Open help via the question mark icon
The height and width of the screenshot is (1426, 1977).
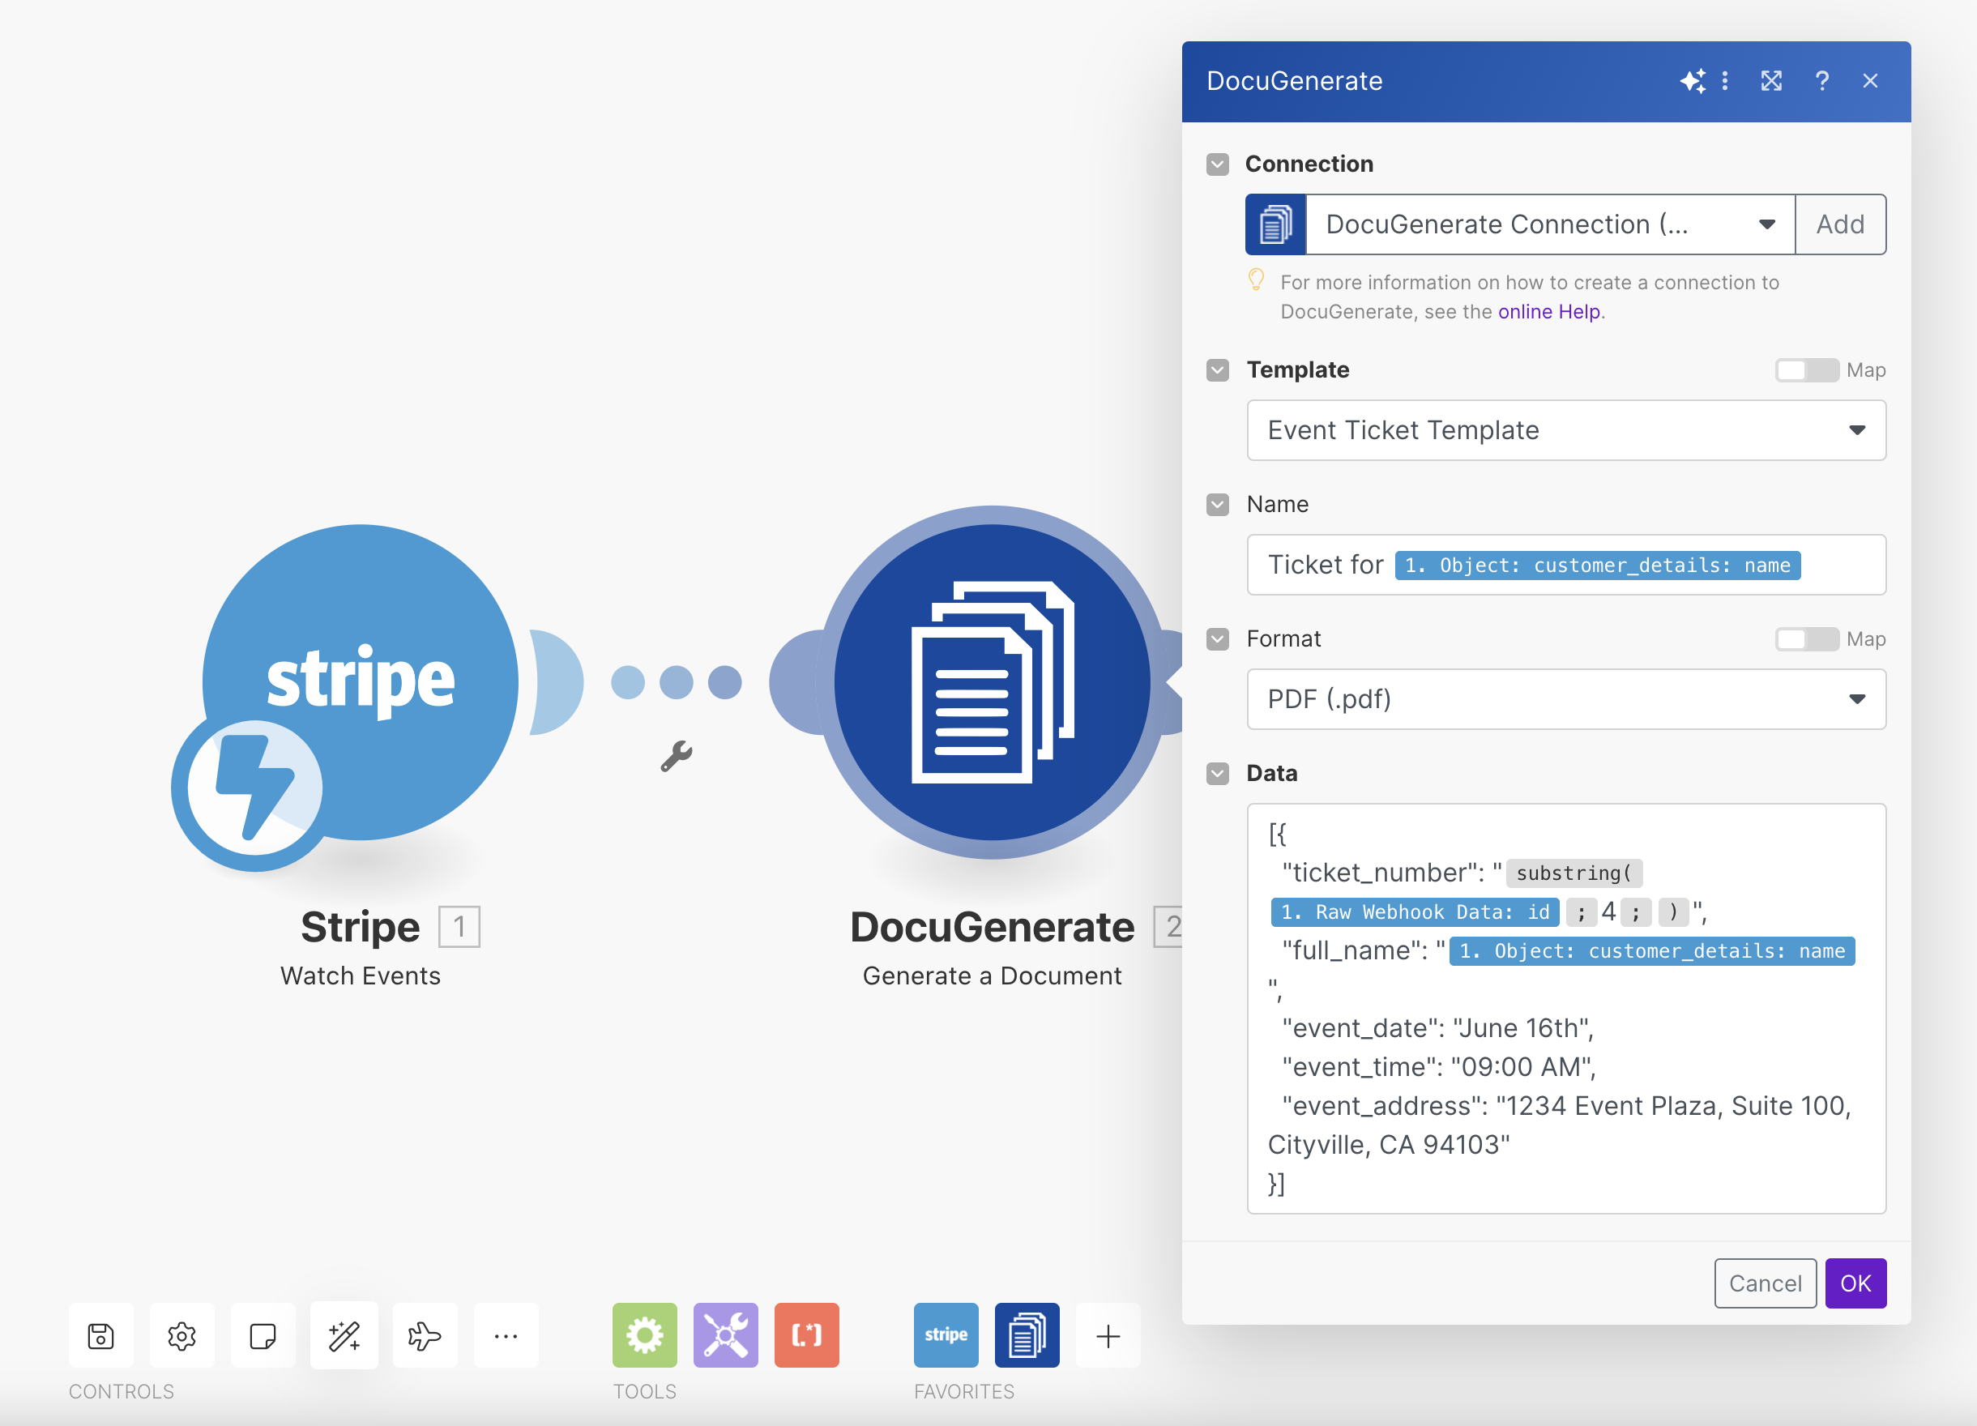coord(1822,81)
